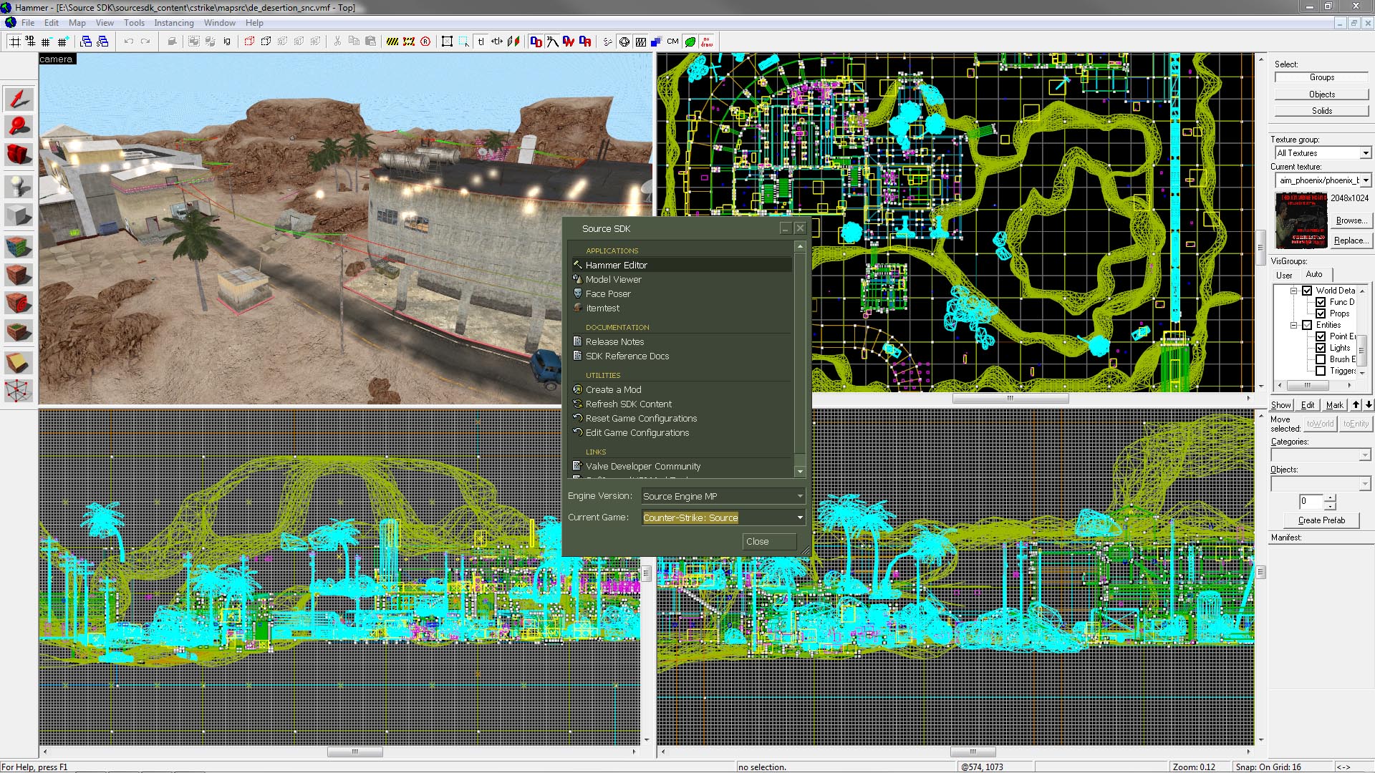Enable the Props checkbox in VisGroups

coord(1321,313)
